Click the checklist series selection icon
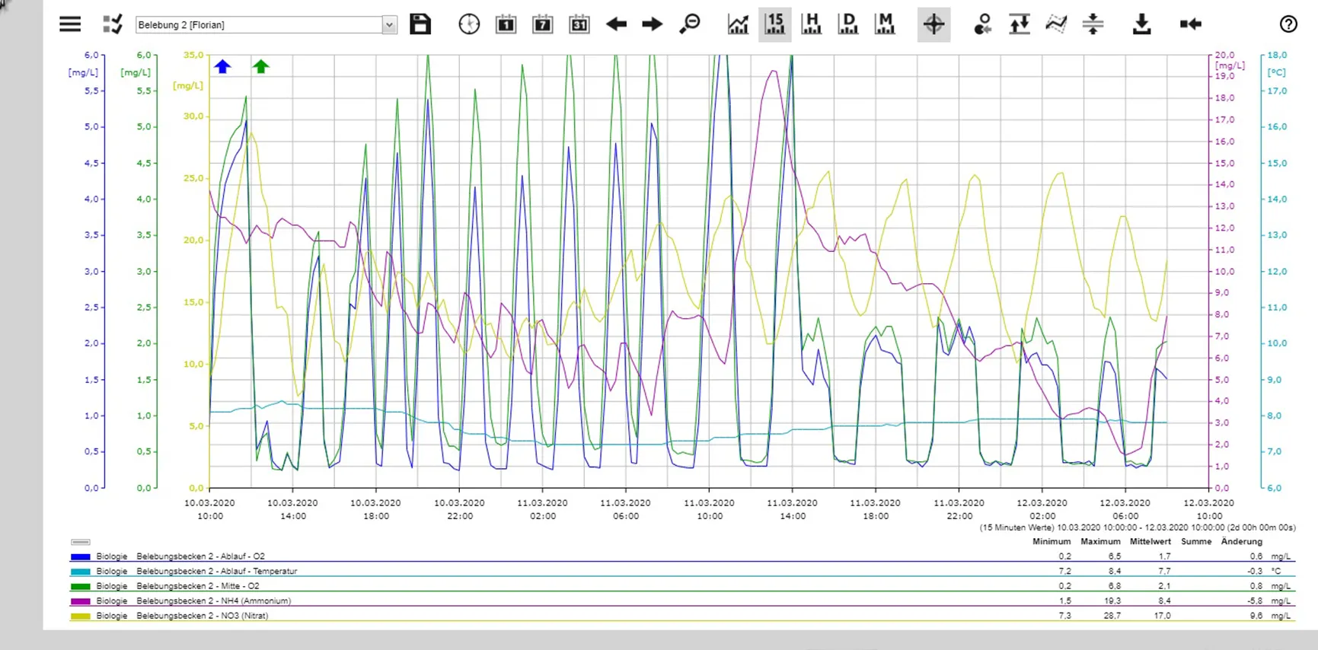The width and height of the screenshot is (1318, 650). coord(113,24)
